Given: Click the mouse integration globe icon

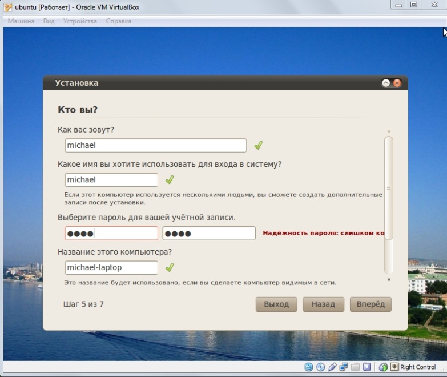Looking at the screenshot, I should tap(383, 367).
